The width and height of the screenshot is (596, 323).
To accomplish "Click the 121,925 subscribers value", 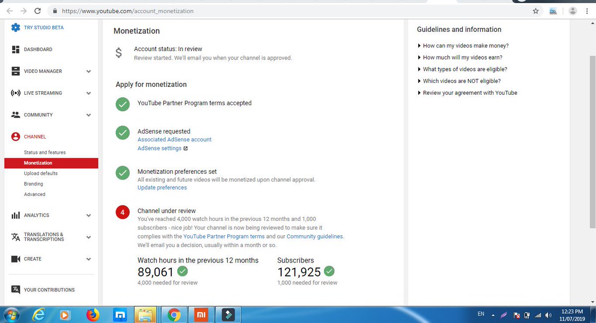I will 299,272.
